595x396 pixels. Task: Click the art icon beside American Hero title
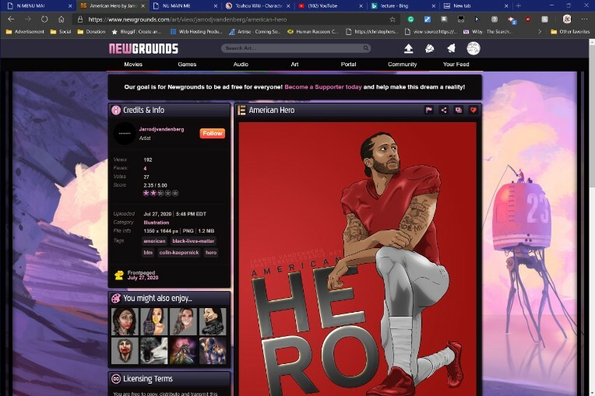(x=241, y=110)
